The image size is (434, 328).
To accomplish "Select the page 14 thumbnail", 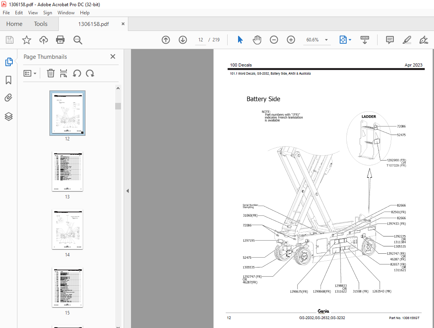I will click(67, 229).
